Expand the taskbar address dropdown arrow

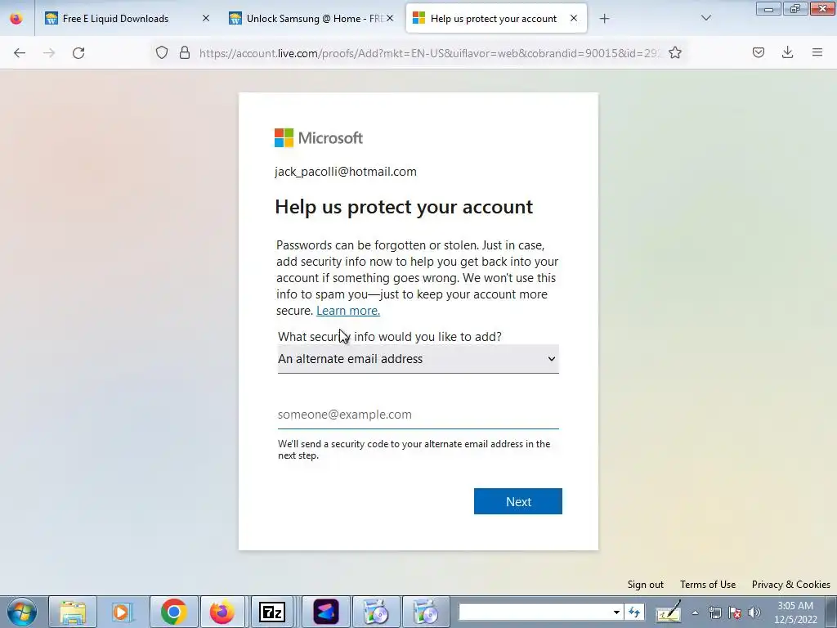tap(616, 612)
